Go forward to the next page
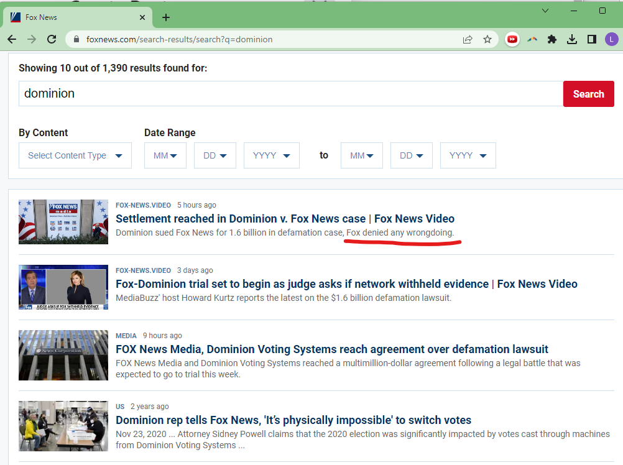Image resolution: width=623 pixels, height=465 pixels. click(x=32, y=39)
